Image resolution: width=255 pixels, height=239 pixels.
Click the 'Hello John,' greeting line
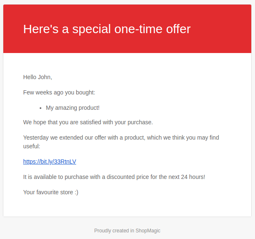click(38, 77)
